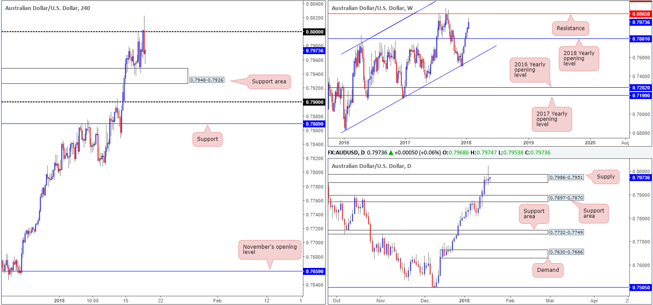
Task: Click the '10:00' time axis label on the 240 chart
Action: (x=92, y=300)
